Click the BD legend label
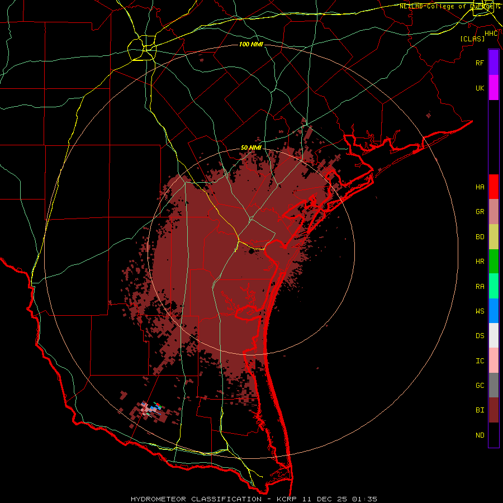503x503 pixels. pyautogui.click(x=480, y=237)
